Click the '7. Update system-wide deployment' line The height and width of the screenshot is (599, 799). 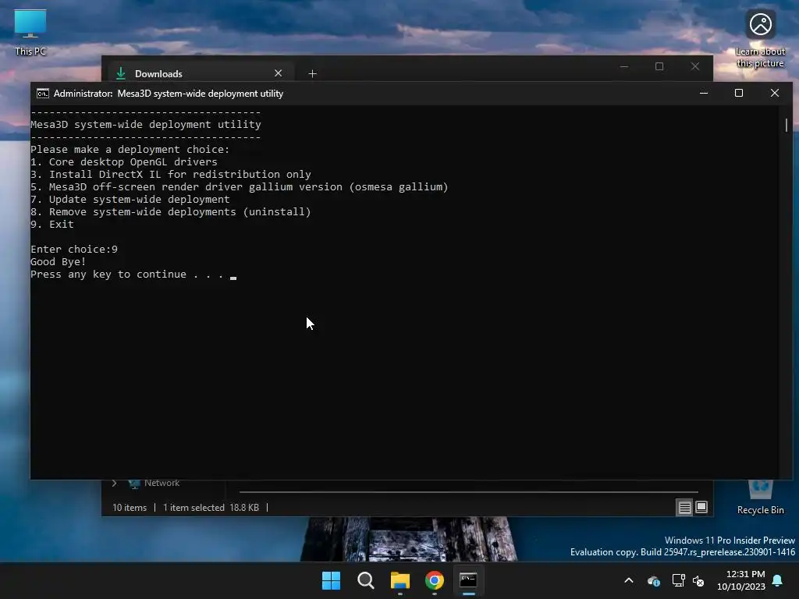[130, 199]
